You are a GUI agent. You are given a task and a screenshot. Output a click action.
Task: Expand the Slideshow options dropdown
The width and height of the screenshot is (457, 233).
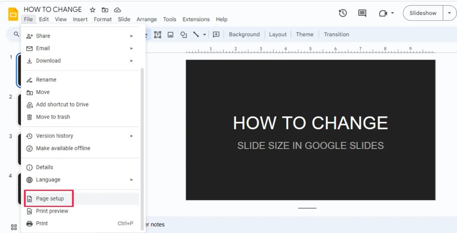click(449, 13)
